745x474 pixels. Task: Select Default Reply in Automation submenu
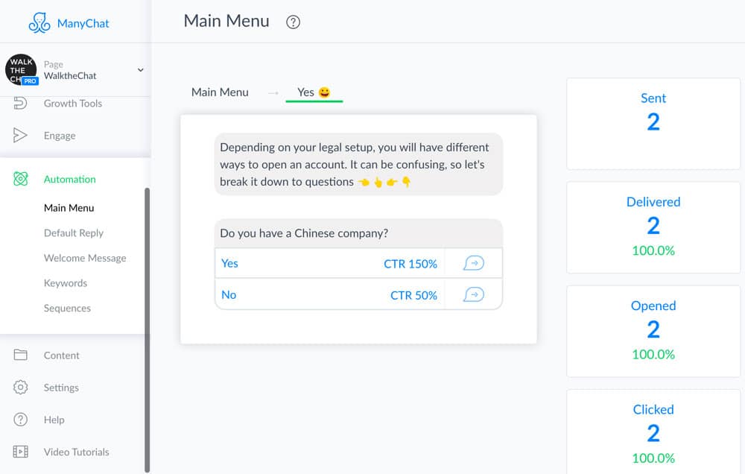74,233
